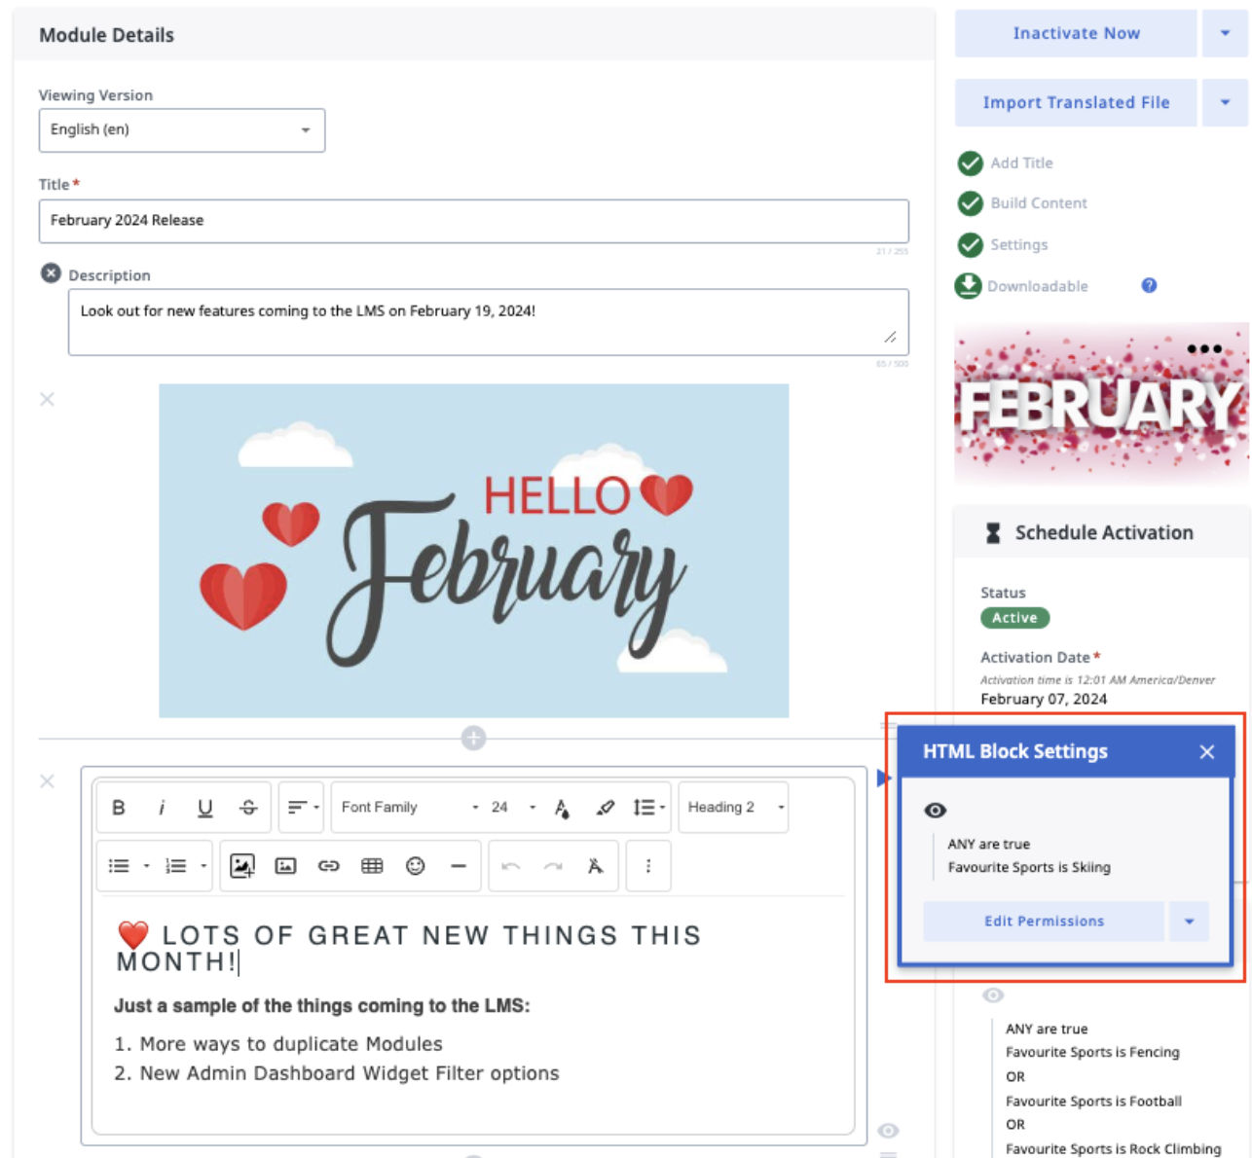Click the Inactivate Now button
Screen dimensions: 1252x1158
point(1076,33)
